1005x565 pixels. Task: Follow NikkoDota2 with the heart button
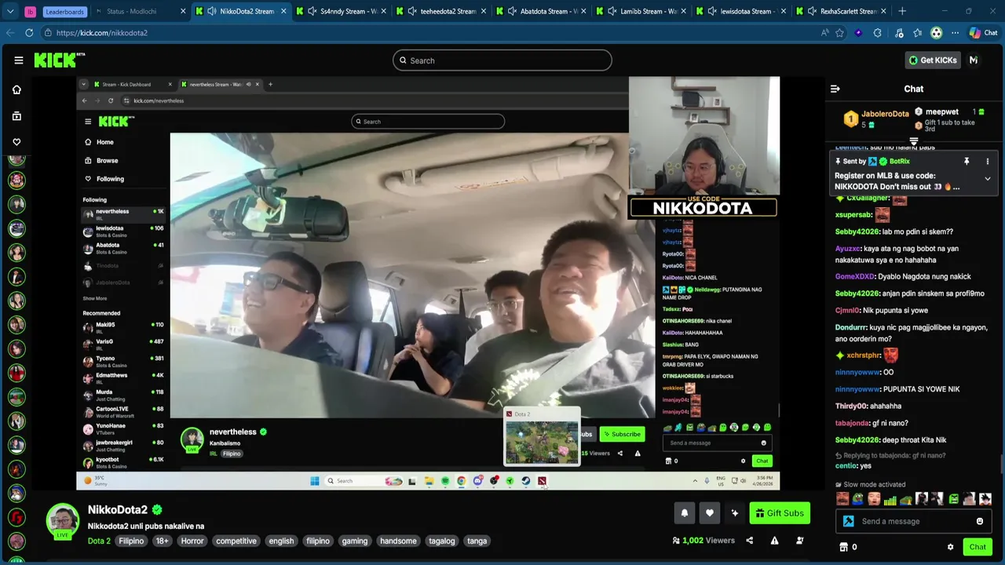tap(709, 513)
